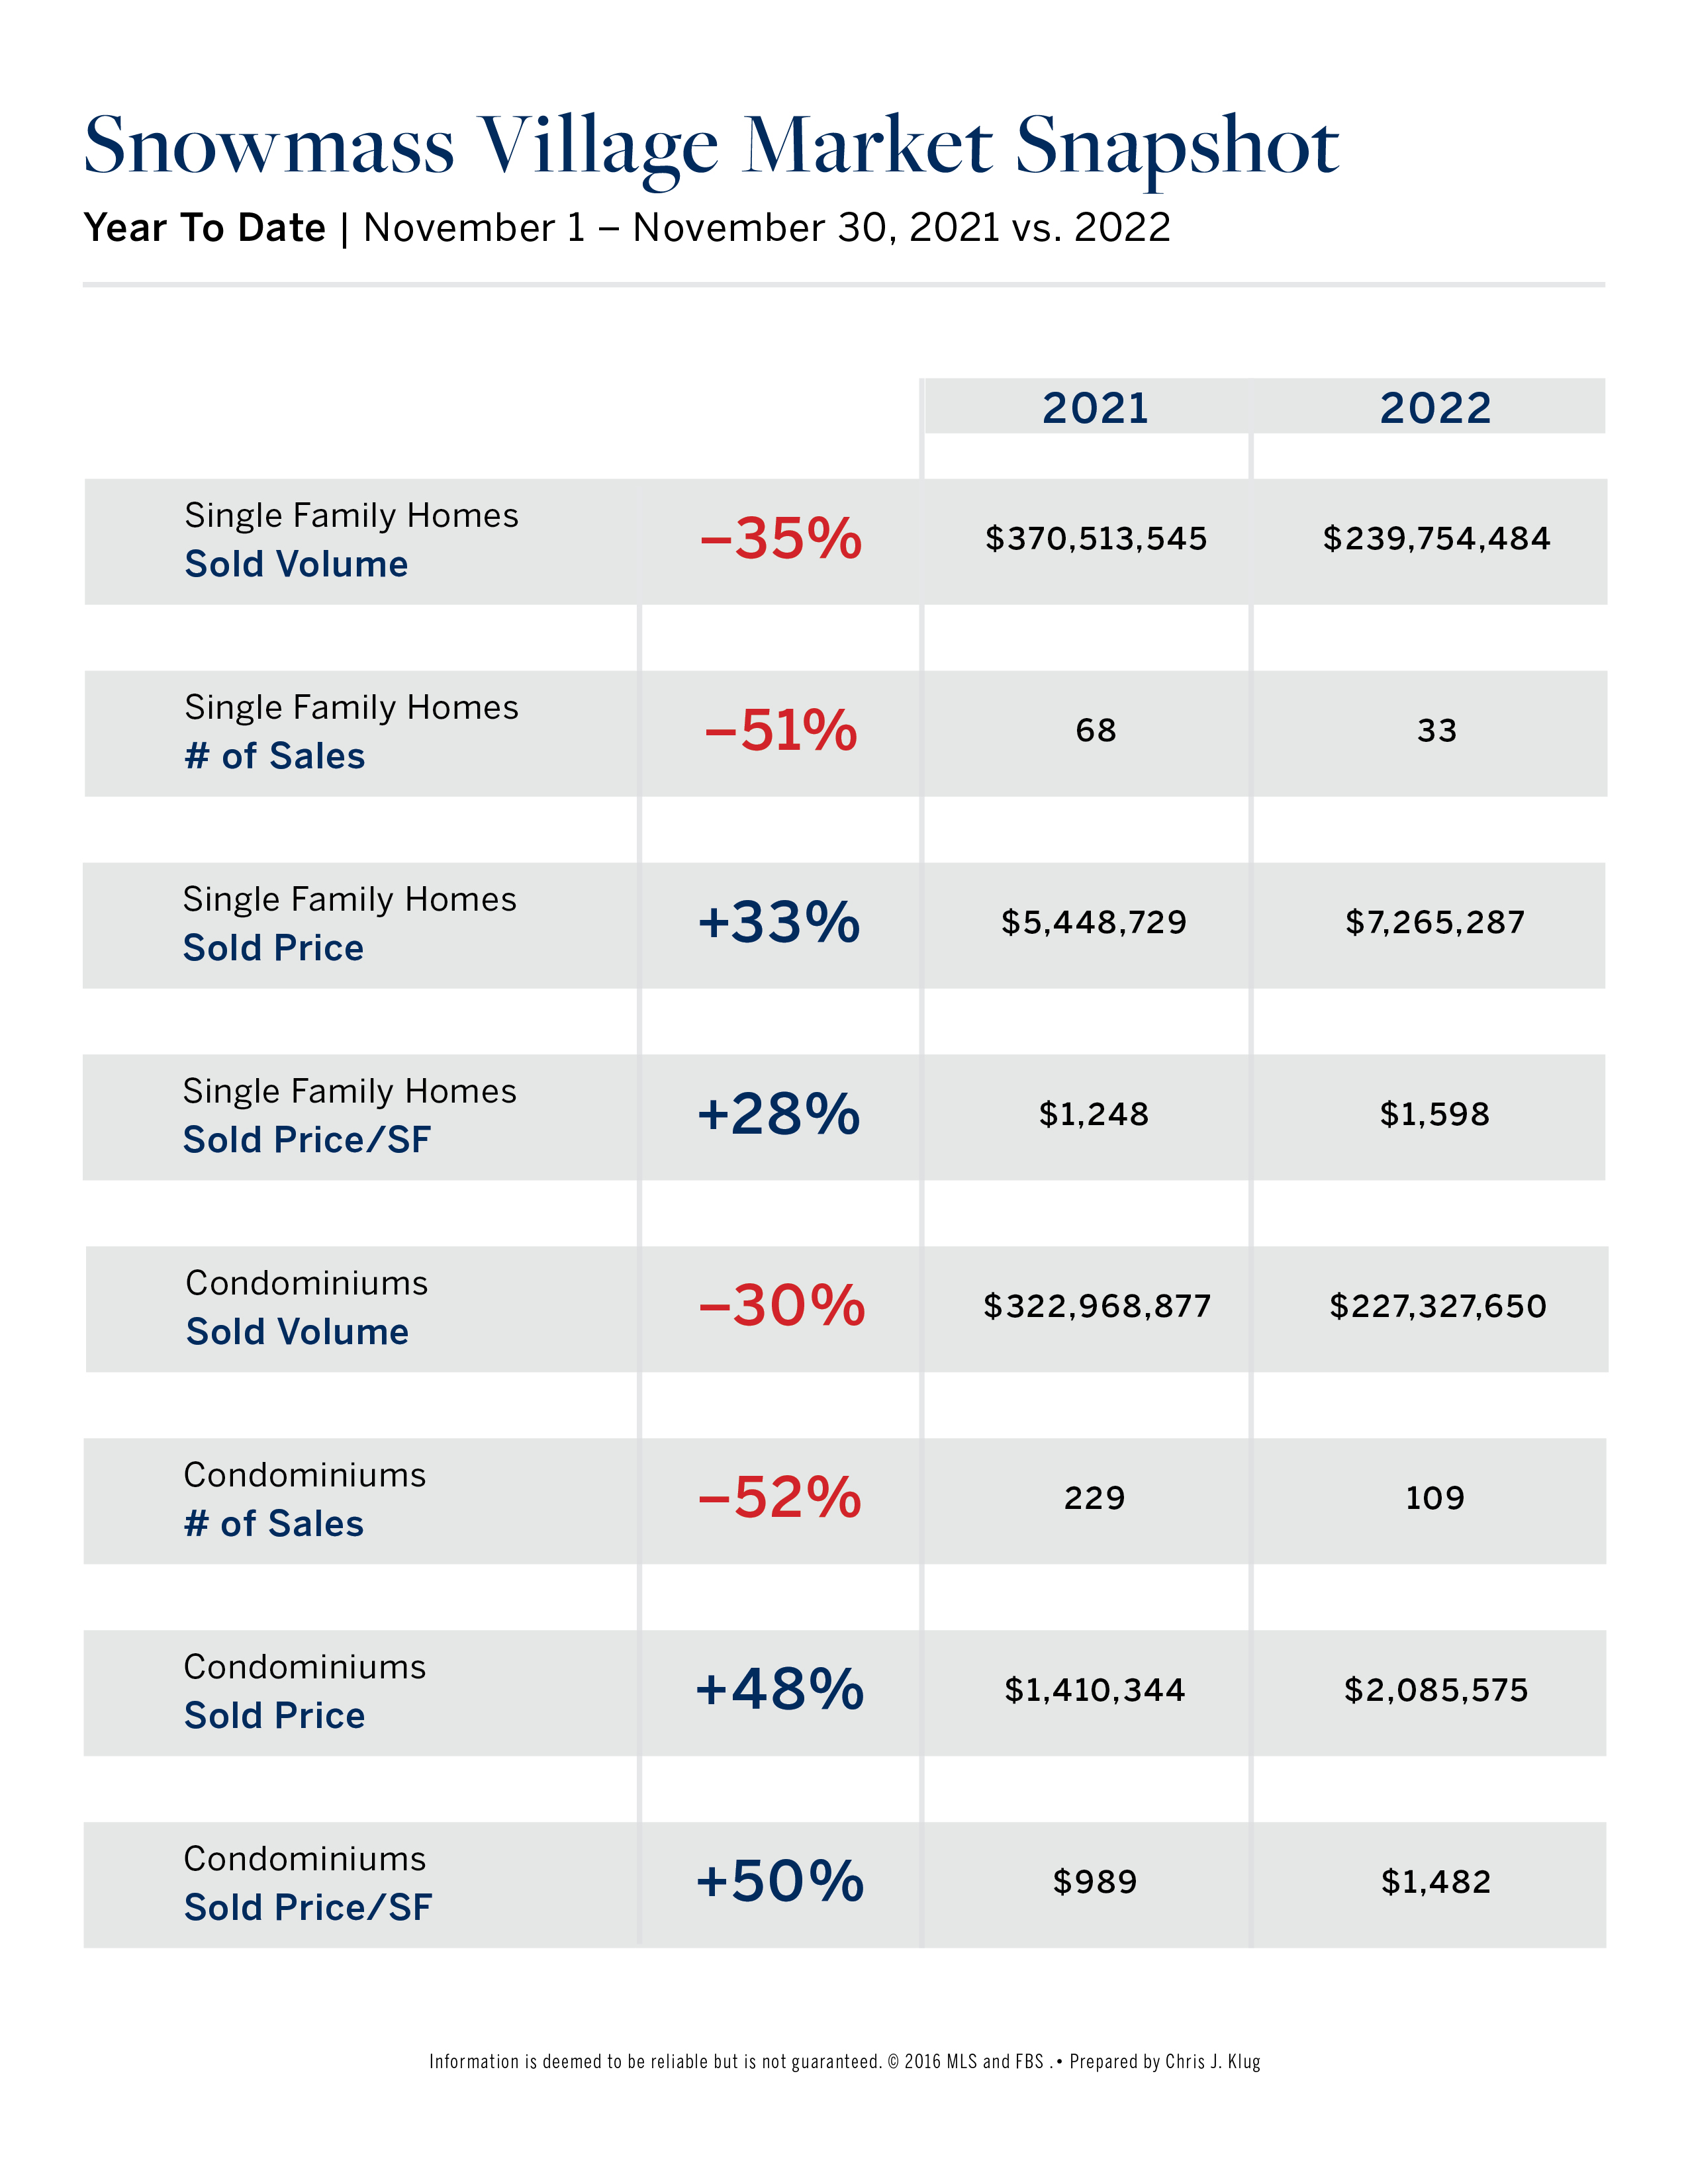Click the 2022 condominium sales count 109
Viewport: 1688px width, 2184px height.
(x=1435, y=1498)
